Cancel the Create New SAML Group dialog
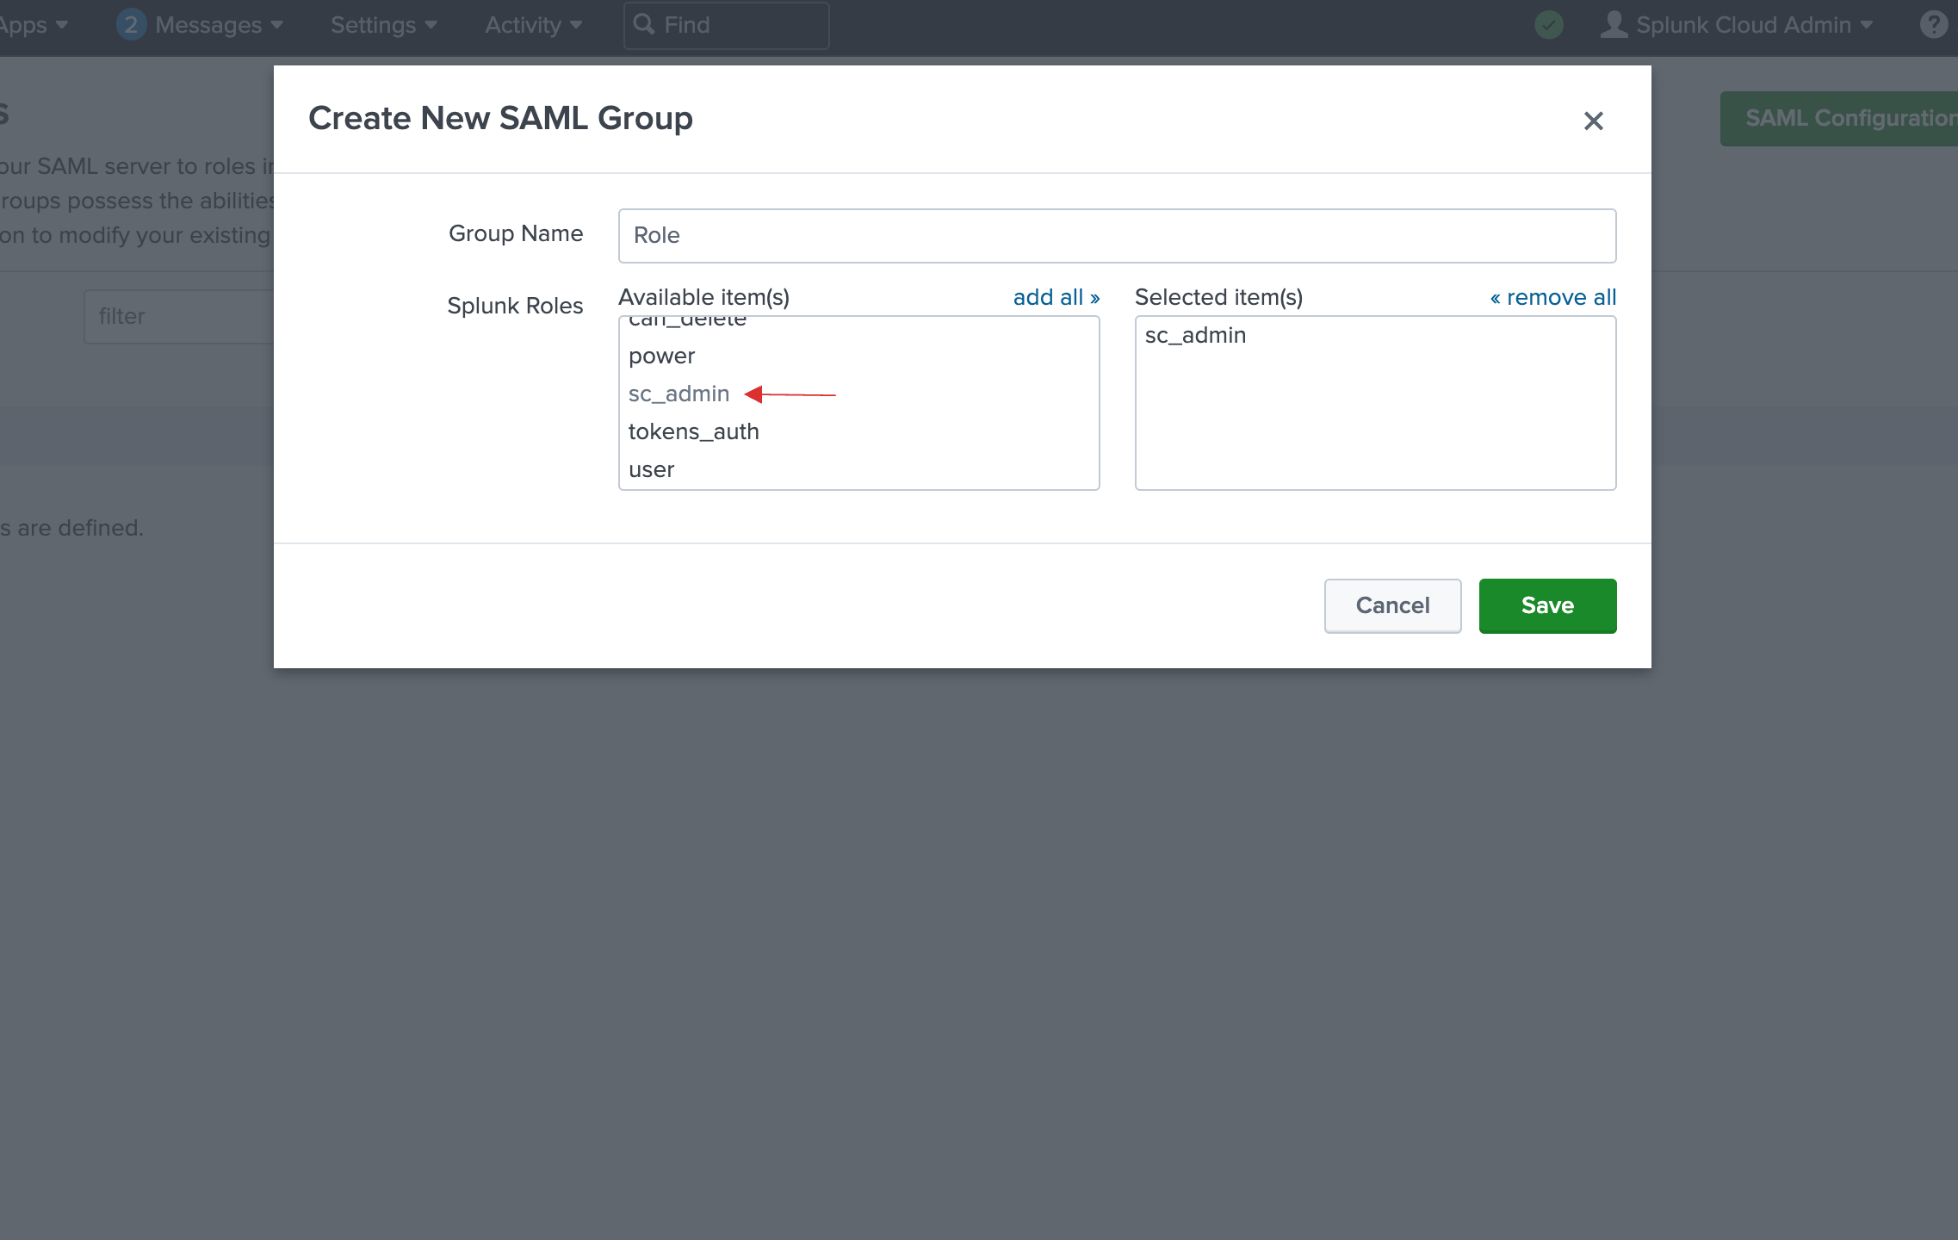 [1393, 605]
